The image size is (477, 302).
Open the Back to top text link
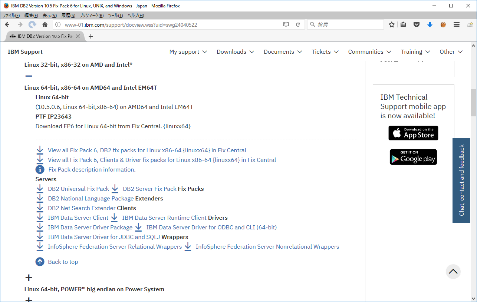63,262
